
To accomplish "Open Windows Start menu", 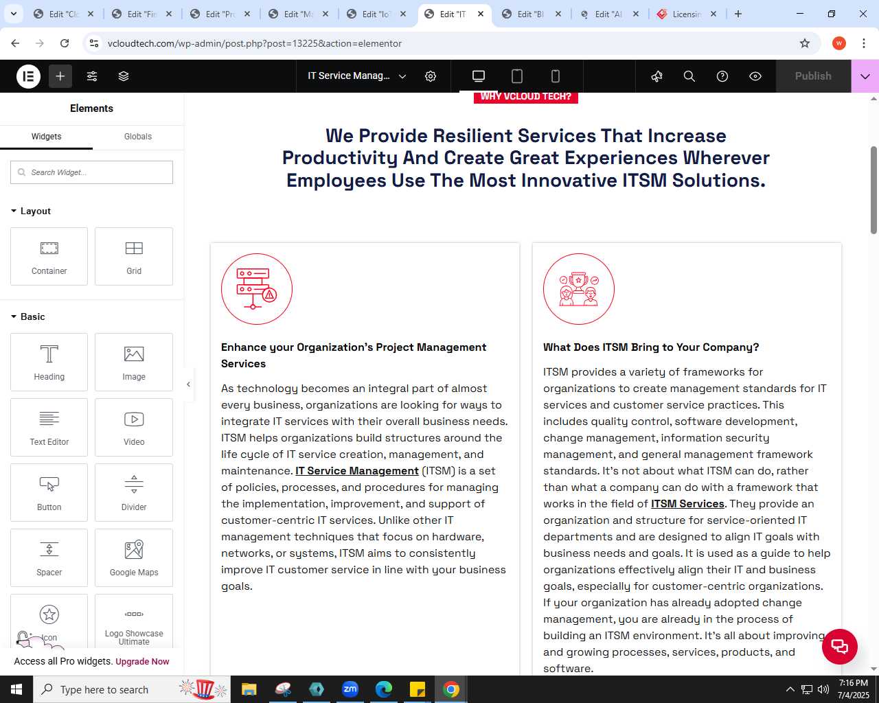I will [x=16, y=689].
